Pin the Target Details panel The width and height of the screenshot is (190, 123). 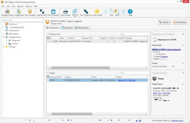[x=183, y=73]
